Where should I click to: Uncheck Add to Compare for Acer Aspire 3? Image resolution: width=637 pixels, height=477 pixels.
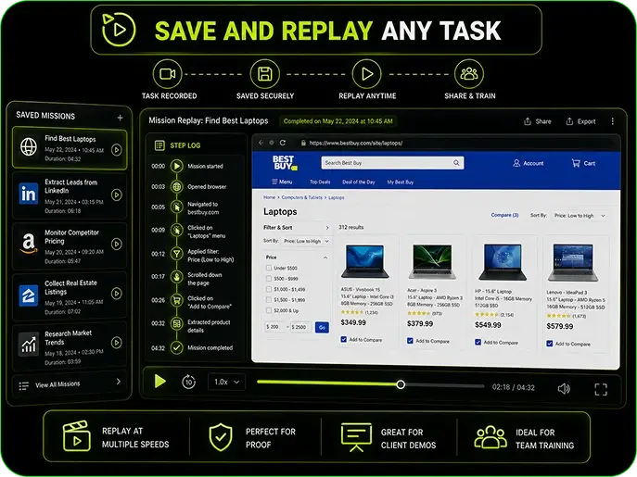pos(410,341)
